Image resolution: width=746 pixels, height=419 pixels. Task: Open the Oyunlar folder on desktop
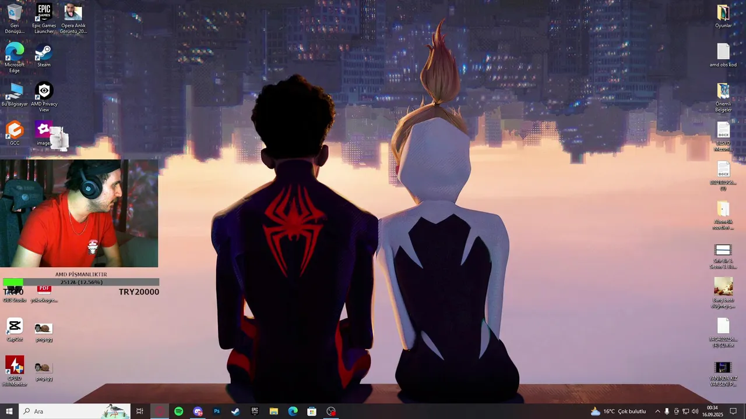(x=723, y=16)
